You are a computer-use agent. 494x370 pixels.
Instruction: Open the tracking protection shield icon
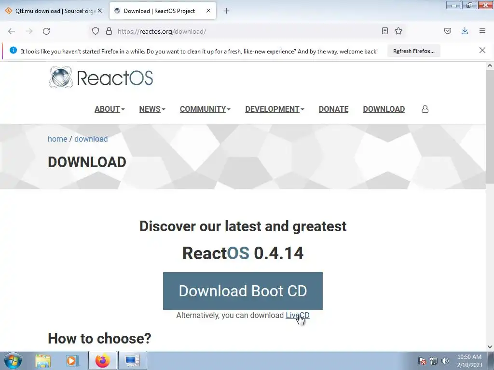pyautogui.click(x=96, y=31)
